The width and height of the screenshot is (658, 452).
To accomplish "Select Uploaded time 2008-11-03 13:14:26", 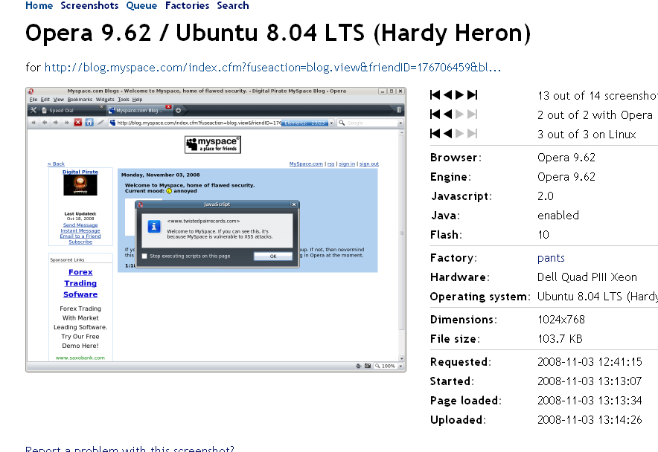I will (x=590, y=420).
